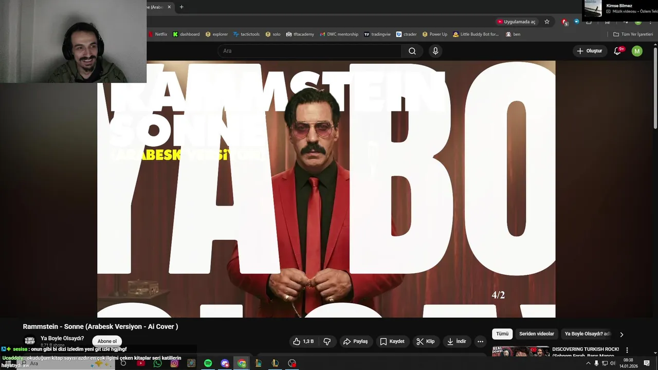The width and height of the screenshot is (658, 370).
Task: Close the current browser tab
Action: coord(169,7)
